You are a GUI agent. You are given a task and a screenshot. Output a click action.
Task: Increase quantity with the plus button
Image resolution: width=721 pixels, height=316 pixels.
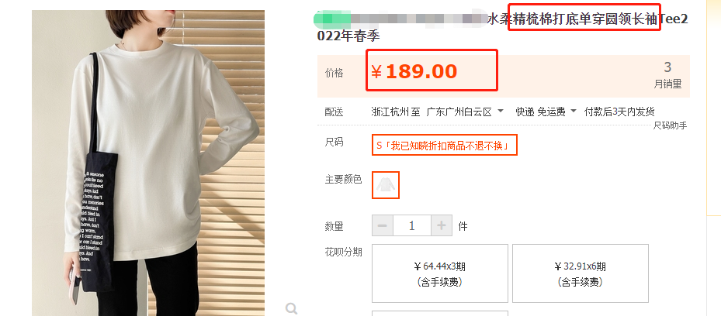(x=442, y=225)
